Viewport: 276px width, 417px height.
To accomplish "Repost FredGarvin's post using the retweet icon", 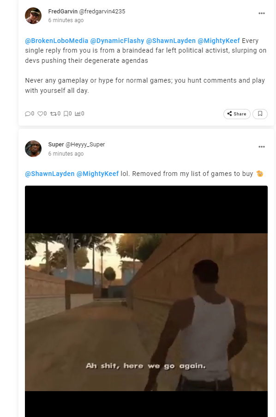I will pyautogui.click(x=54, y=114).
